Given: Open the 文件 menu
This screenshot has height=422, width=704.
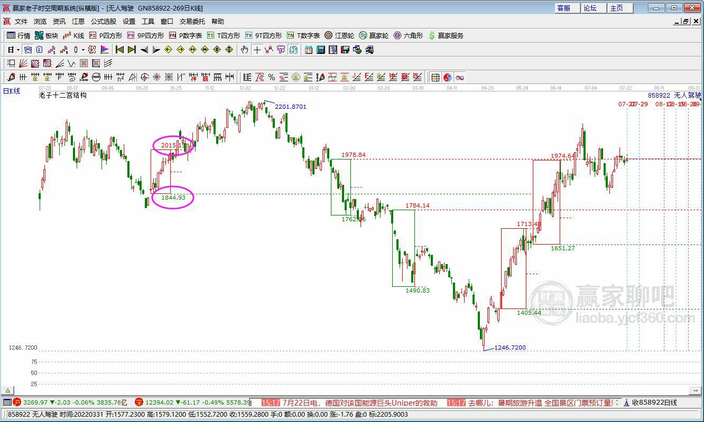Looking at the screenshot, I should point(21,22).
